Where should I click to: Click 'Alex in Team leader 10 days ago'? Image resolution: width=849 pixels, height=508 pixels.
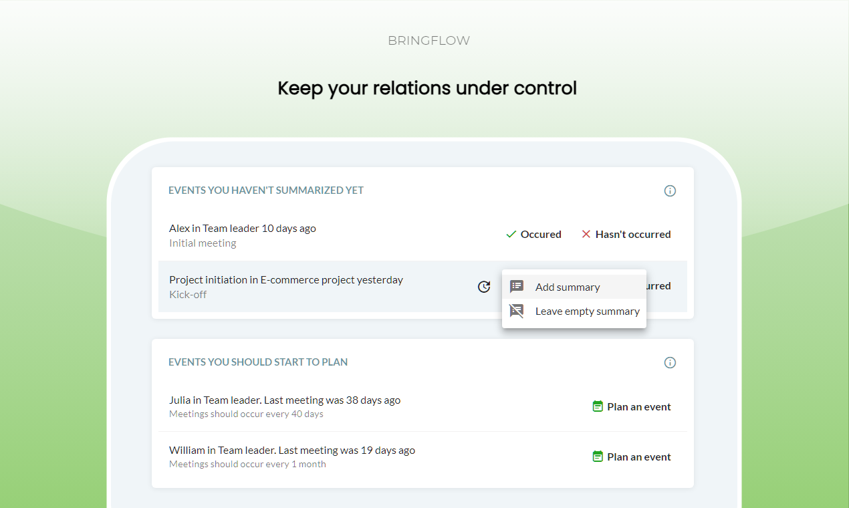click(243, 229)
